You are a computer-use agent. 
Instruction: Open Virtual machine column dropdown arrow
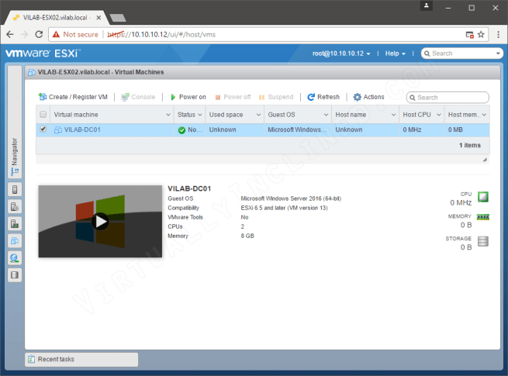pos(168,115)
